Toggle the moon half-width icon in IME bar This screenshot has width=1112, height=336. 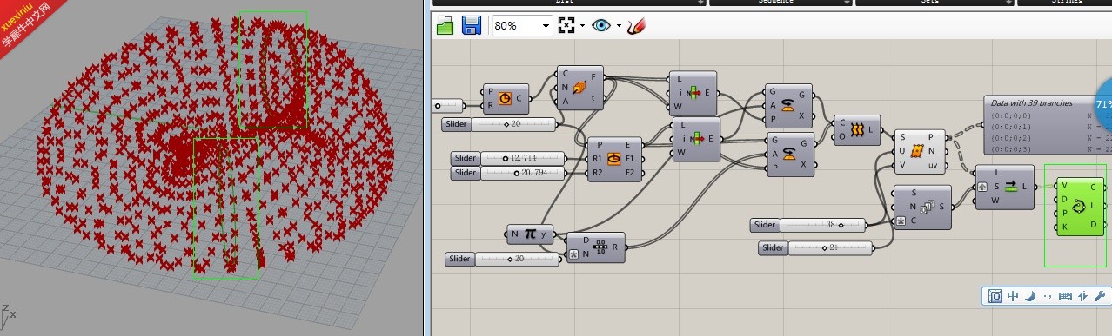[1029, 296]
